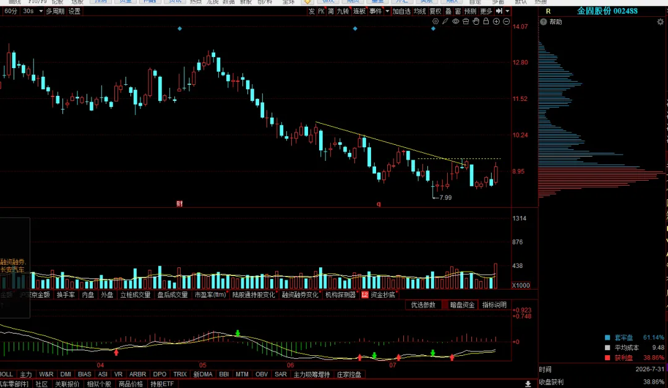Open the 相似个股 tab
This screenshot has height=388, width=668.
tap(99, 384)
